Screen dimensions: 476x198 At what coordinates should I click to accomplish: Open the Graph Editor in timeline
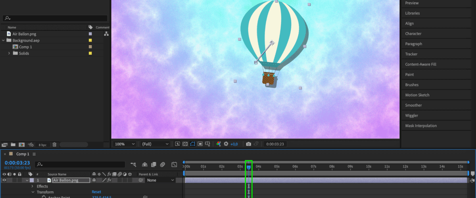tap(174, 164)
